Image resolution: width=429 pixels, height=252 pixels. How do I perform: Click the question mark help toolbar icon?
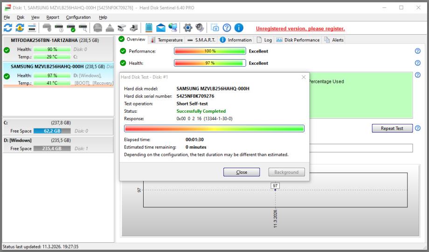226,28
